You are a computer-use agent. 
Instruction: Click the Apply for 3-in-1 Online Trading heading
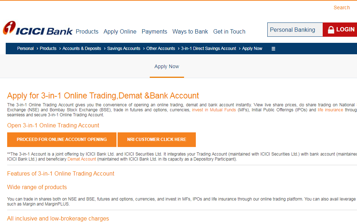click(103, 96)
